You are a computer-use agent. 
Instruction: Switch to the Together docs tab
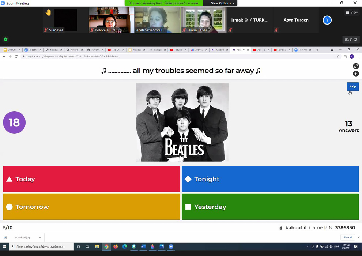pos(33,50)
